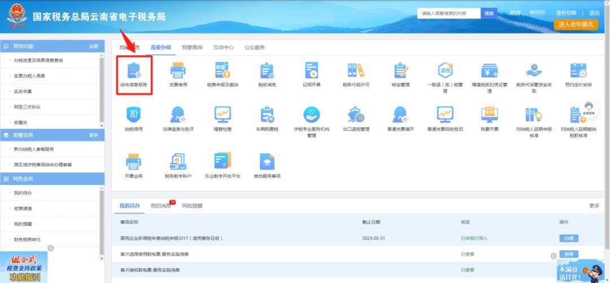
Task: Click the 在线咨询 customer service icon
Action: (x=589, y=108)
